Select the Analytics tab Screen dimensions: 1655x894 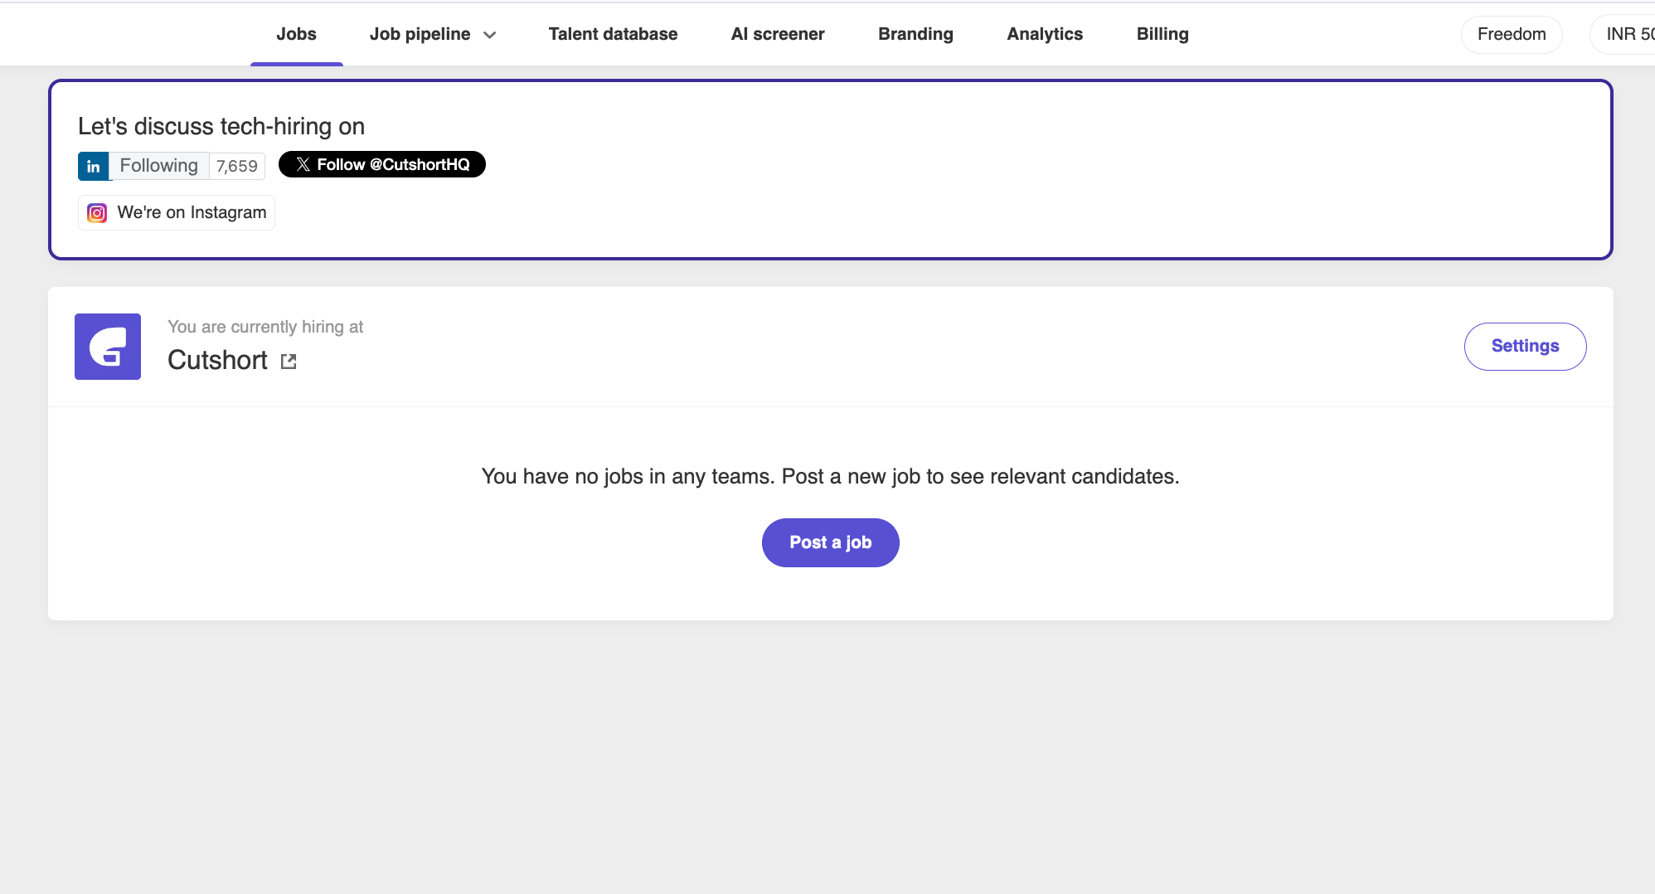click(1045, 34)
